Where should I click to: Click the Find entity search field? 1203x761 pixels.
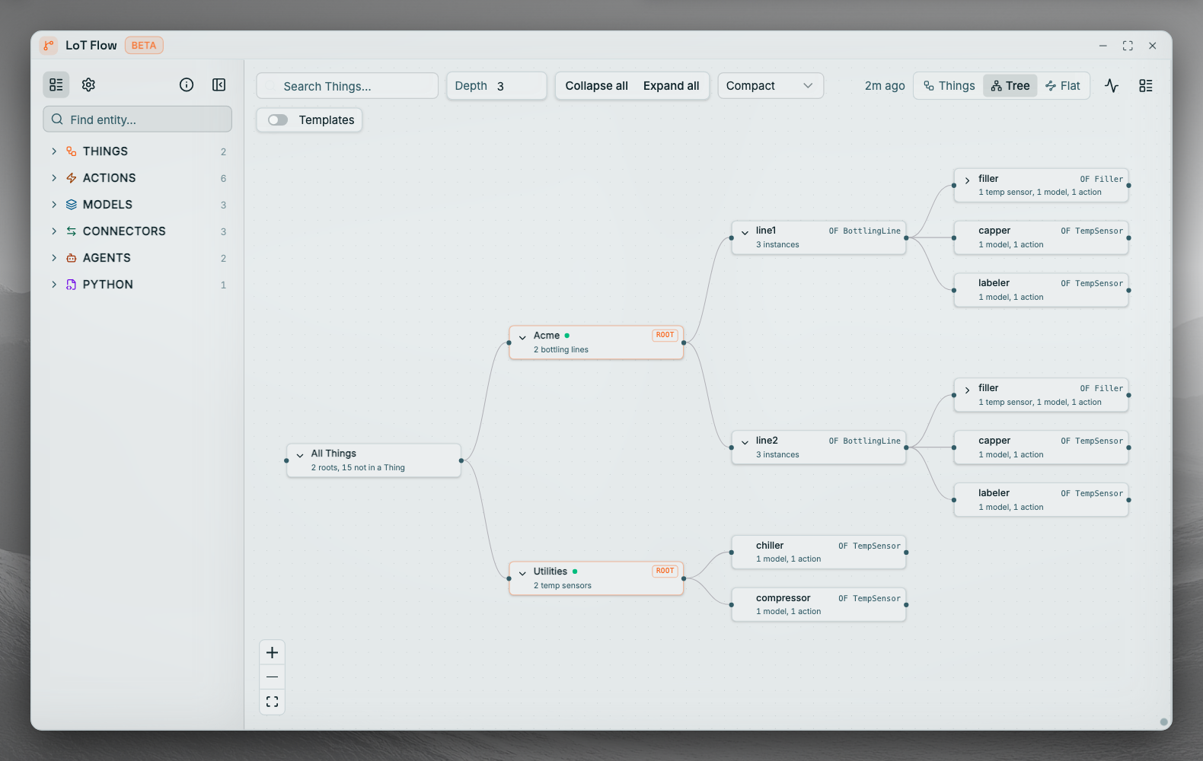(x=138, y=119)
